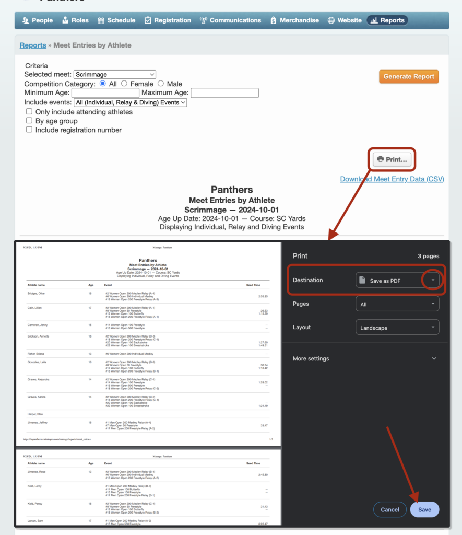Image resolution: width=462 pixels, height=535 pixels.
Task: Click Save in the print dialog
Action: 424,509
